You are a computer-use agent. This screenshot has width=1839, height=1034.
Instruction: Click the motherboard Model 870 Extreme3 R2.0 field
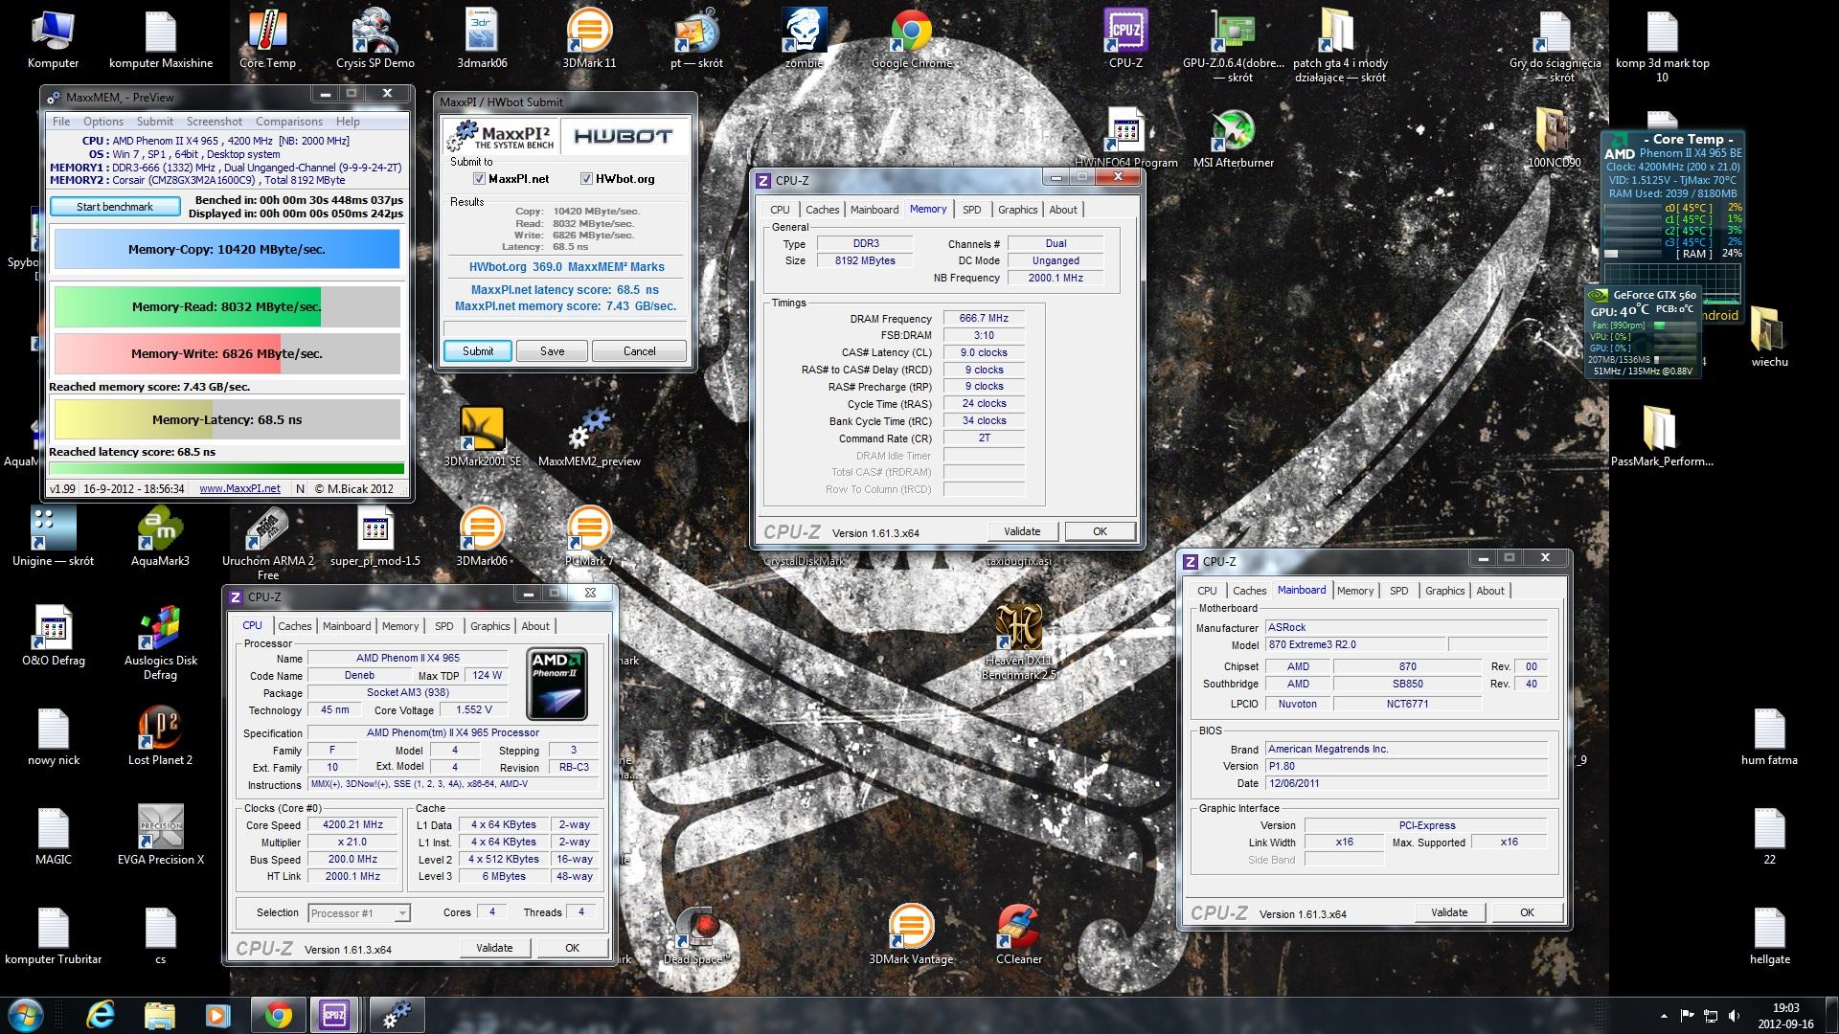pos(1354,645)
